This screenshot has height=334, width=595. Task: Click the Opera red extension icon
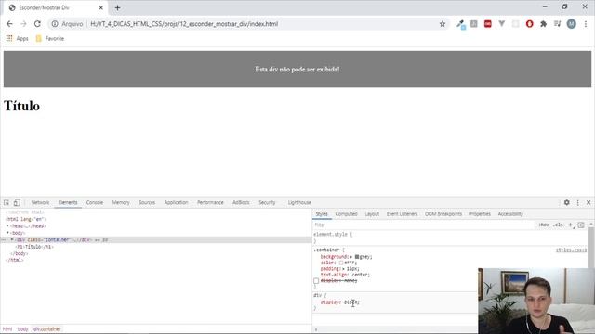(529, 24)
